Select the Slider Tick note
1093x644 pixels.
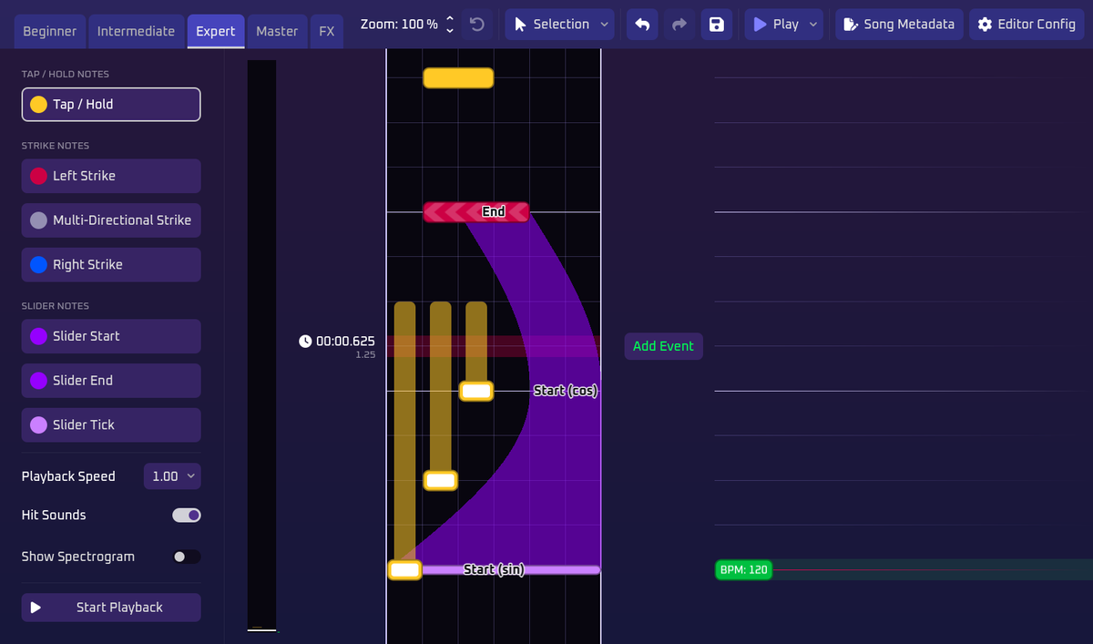point(111,424)
